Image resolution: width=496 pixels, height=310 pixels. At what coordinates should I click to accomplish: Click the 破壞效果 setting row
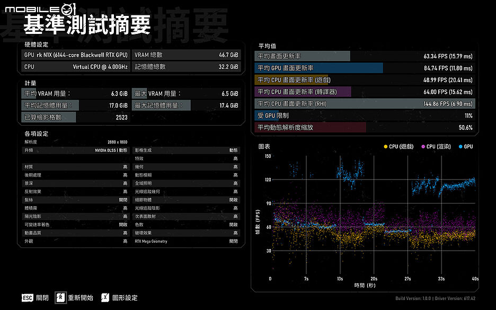point(187,233)
